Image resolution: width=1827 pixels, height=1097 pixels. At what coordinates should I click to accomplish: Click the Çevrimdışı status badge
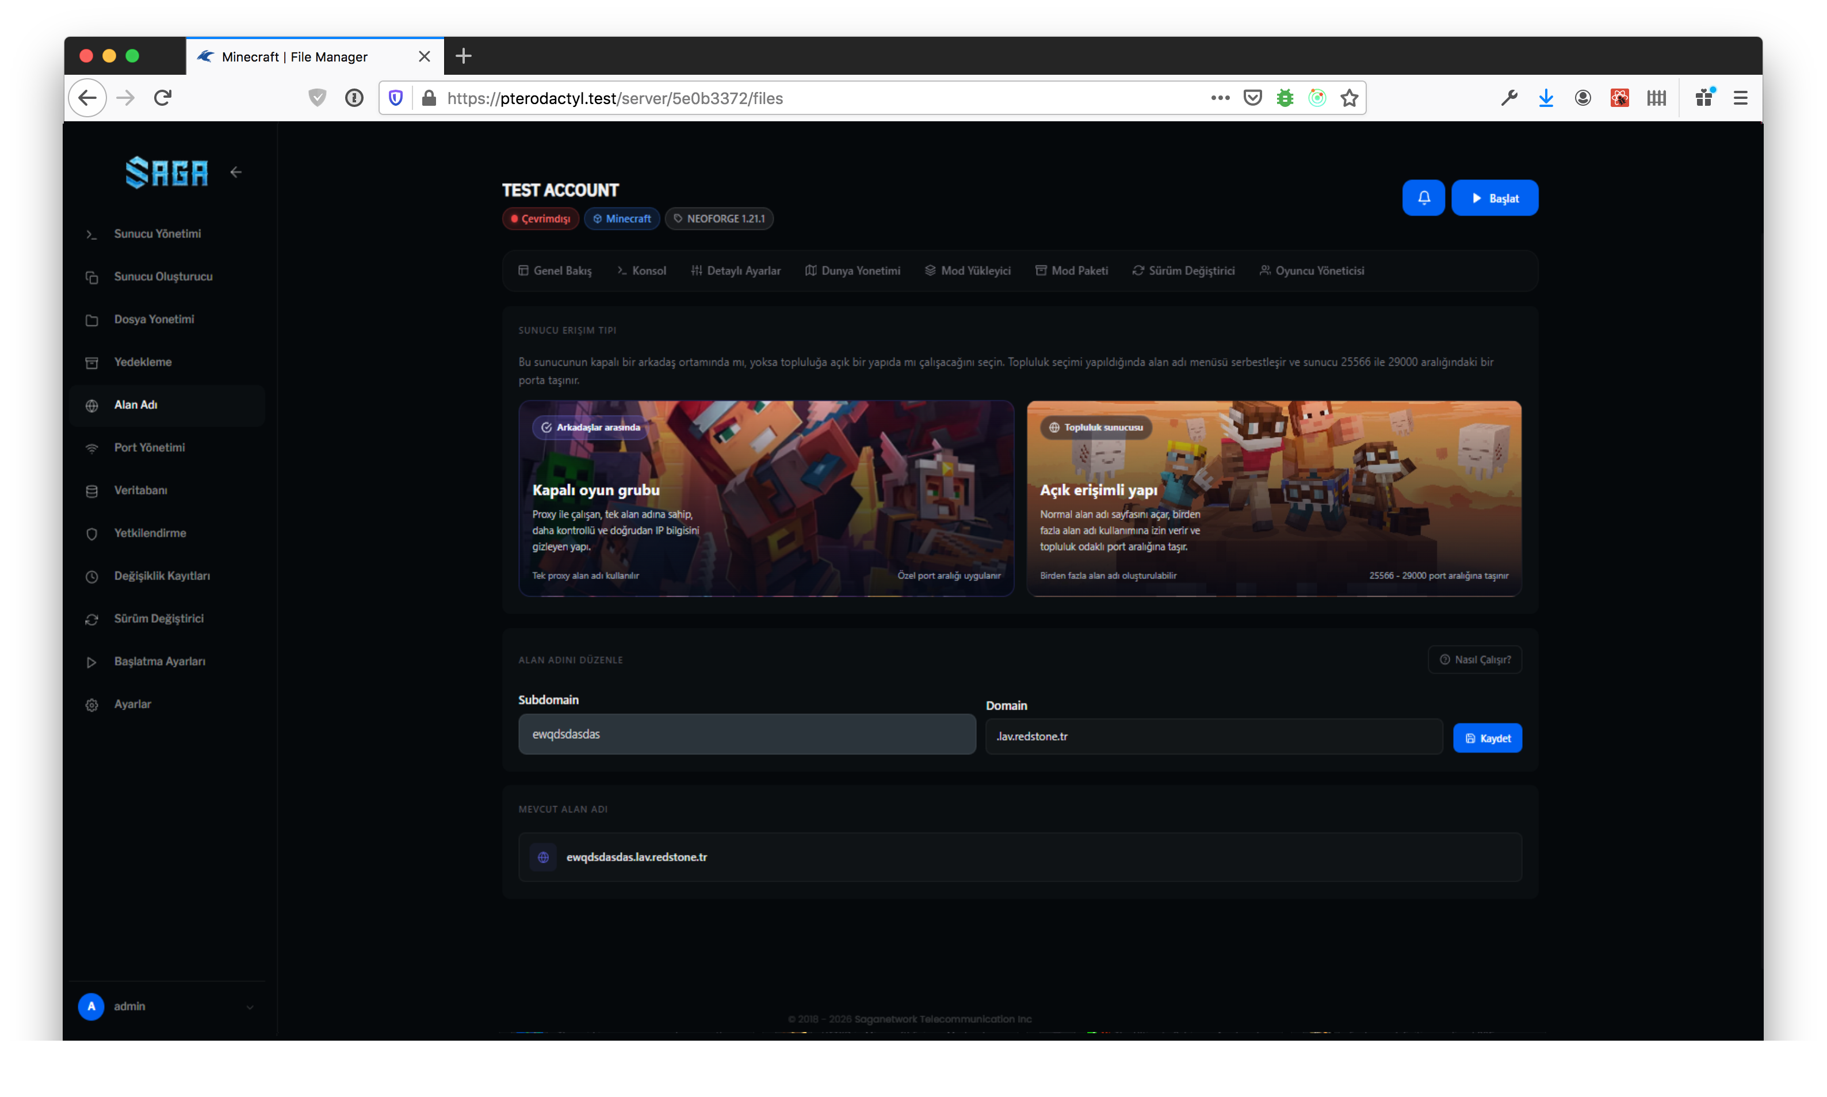[x=541, y=219]
